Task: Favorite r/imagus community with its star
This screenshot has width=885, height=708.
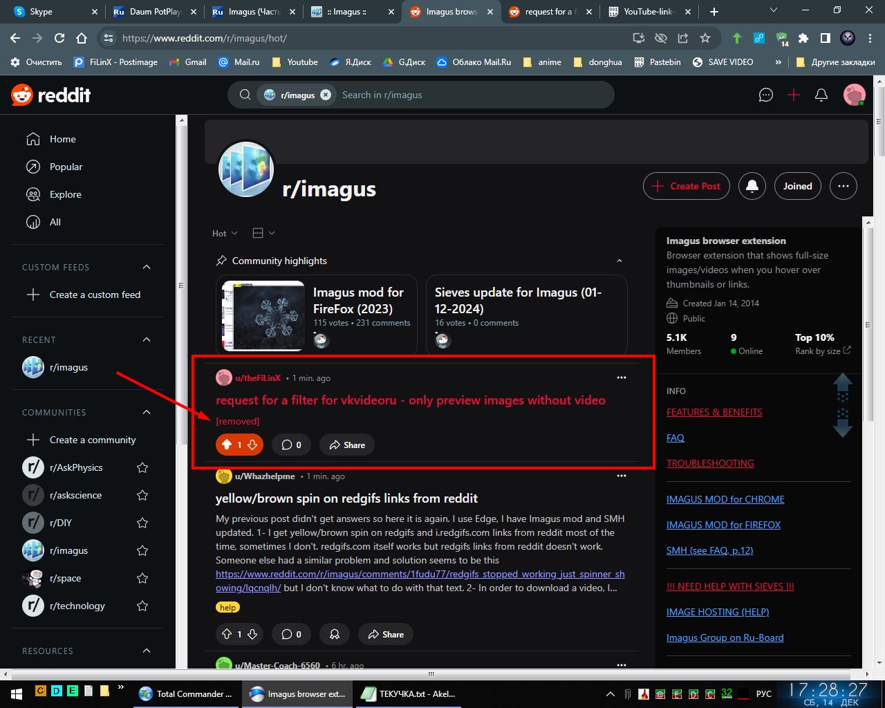Action: point(142,550)
